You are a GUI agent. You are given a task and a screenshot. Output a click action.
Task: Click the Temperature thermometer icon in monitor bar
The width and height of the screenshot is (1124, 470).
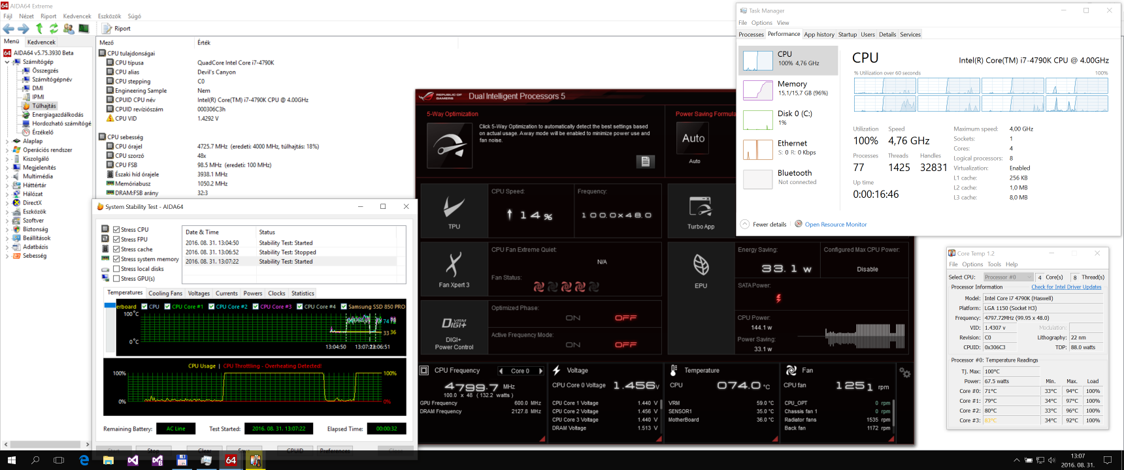coord(674,370)
